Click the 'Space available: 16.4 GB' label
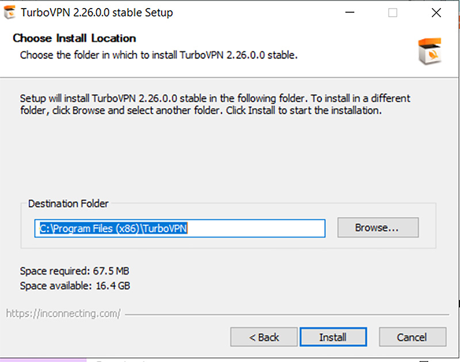The height and width of the screenshot is (362, 460). click(x=75, y=286)
